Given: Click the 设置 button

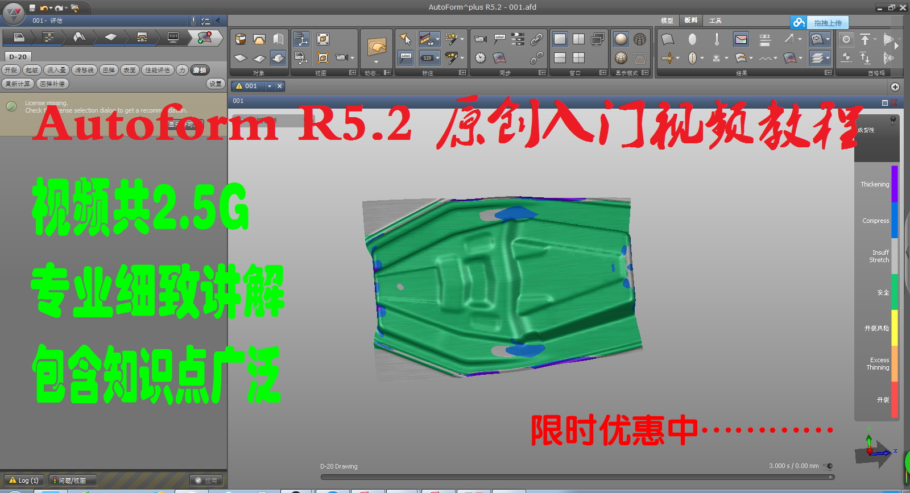Looking at the screenshot, I should 215,84.
